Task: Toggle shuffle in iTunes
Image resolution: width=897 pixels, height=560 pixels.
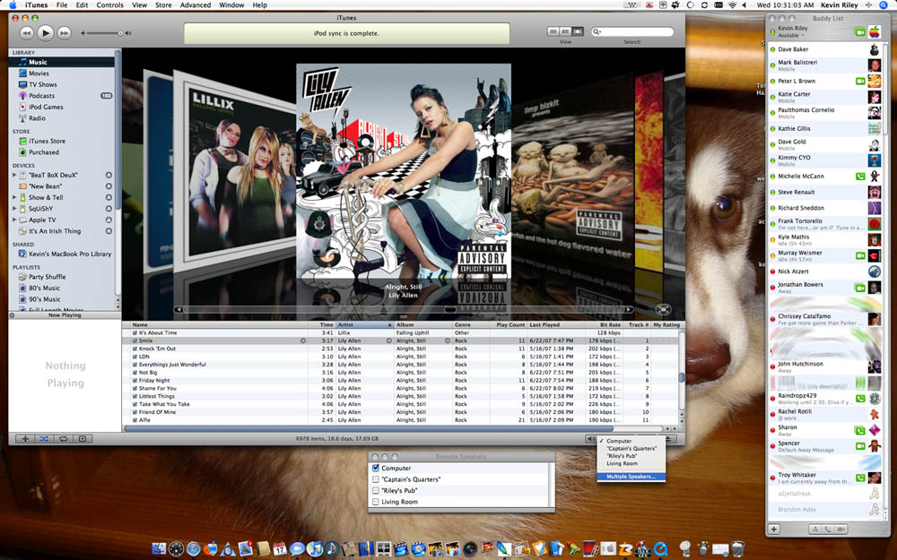Action: (44, 439)
